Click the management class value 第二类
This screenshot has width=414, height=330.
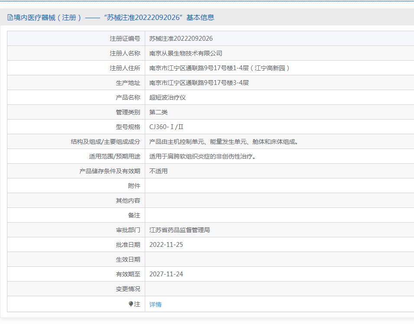158,112
